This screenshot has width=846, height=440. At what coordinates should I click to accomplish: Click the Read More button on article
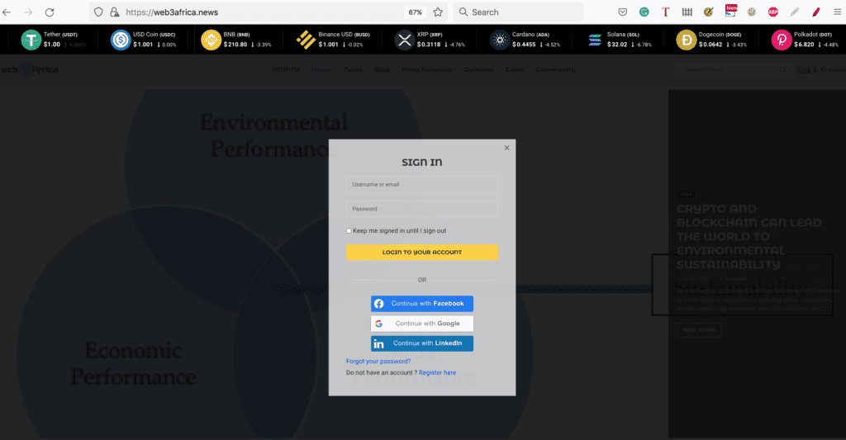pos(699,329)
